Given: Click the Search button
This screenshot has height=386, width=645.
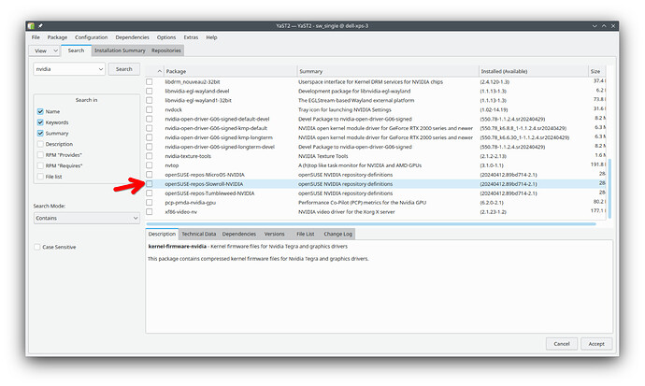Looking at the screenshot, I should [123, 69].
